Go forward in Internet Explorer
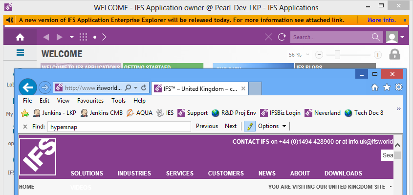Viewport: 413px width, 195px height. [x=45, y=87]
